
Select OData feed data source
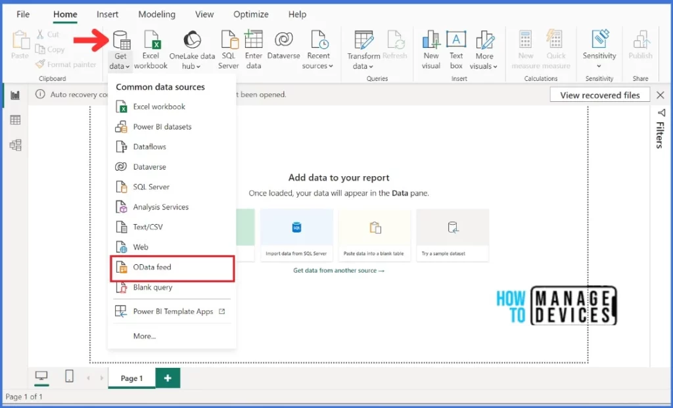[x=172, y=267]
